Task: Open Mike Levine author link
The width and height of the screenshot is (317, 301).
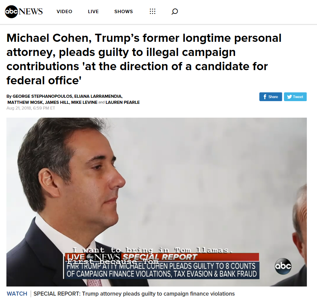Action: 84,102
